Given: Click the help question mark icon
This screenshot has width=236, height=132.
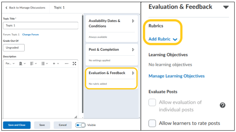Looking at the screenshot, I should 222,105.
